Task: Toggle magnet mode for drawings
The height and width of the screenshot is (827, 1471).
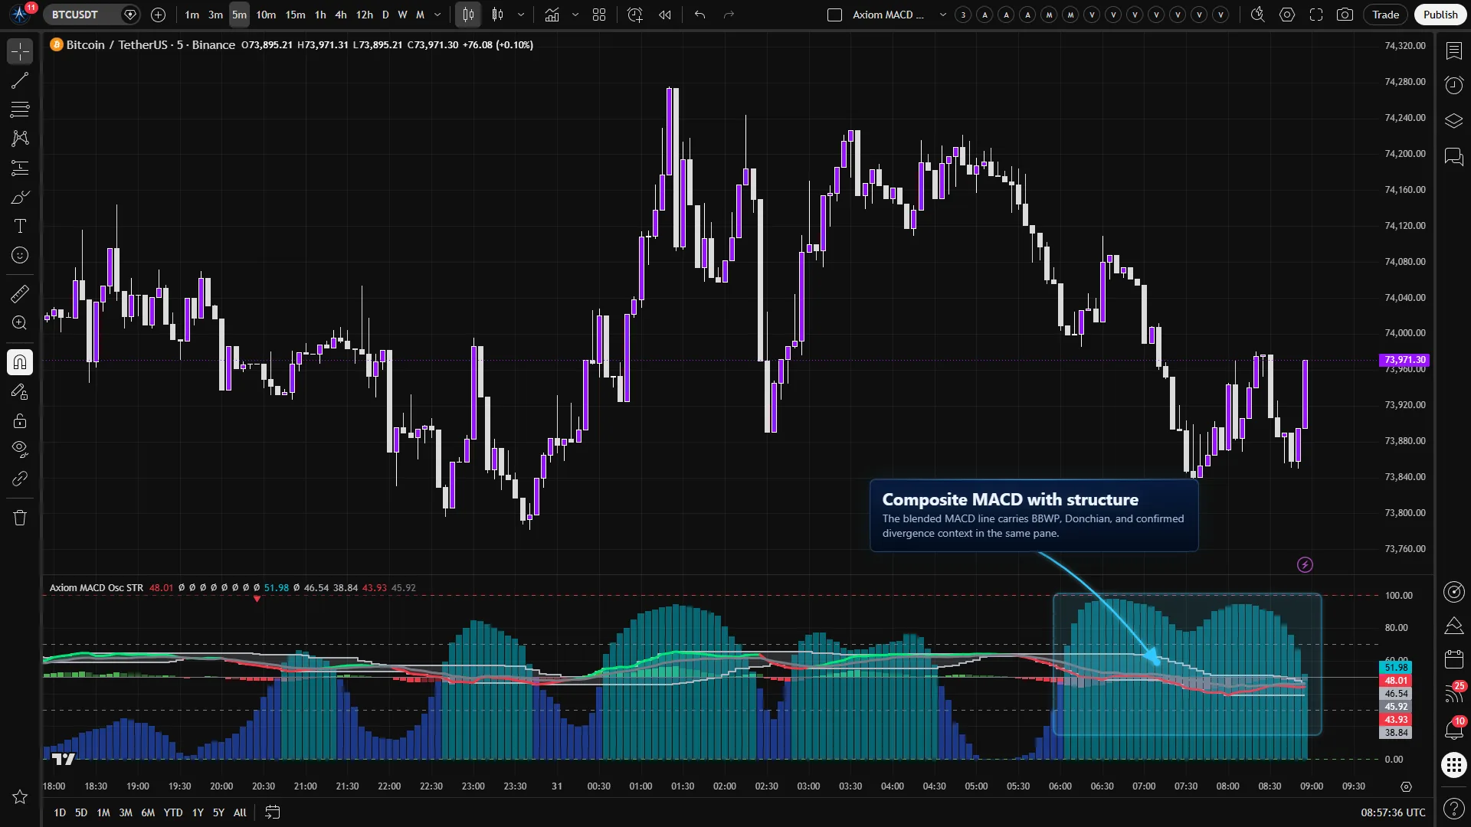Action: coord(20,362)
